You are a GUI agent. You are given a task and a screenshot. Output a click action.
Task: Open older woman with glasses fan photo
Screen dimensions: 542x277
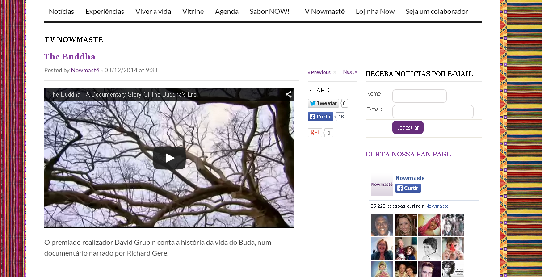point(382,248)
